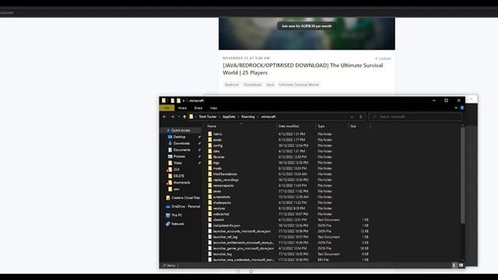Select the ModTranslations folder icon

tap(210, 174)
